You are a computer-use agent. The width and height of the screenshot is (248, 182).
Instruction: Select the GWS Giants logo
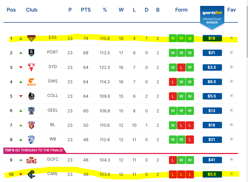pos(31,82)
